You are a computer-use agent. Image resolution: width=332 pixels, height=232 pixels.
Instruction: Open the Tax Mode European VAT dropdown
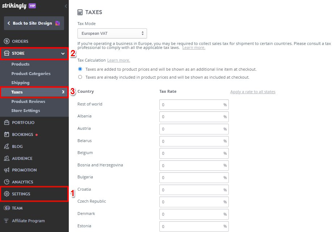(x=112, y=33)
